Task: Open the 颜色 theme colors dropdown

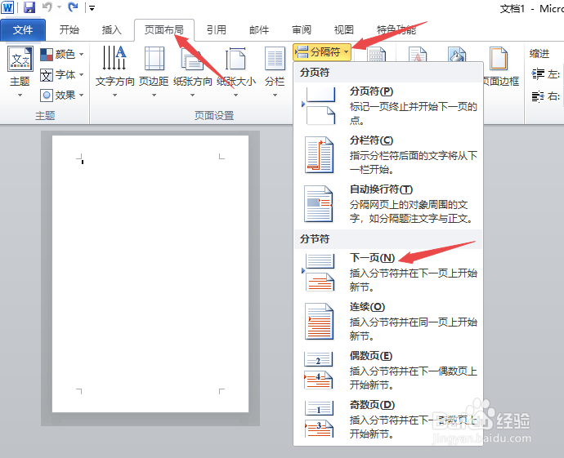Action: [62, 54]
